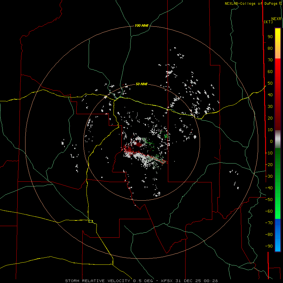Select the blue segment of color bar
This screenshot has height=283, width=283.
click(278, 235)
